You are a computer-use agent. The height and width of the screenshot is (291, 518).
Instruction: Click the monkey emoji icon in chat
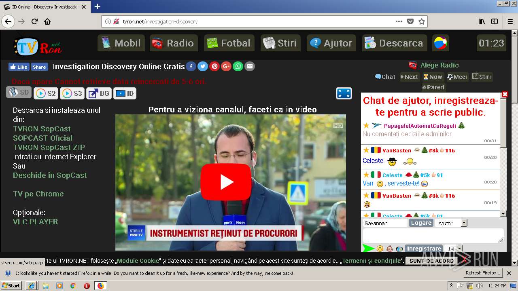390,249
